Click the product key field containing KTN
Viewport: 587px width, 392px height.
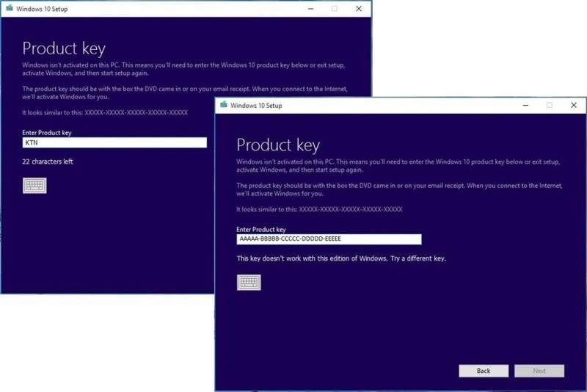click(x=114, y=142)
